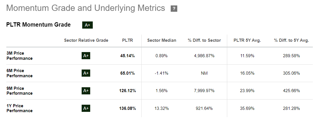Click the Sector Median column header

(162, 40)
